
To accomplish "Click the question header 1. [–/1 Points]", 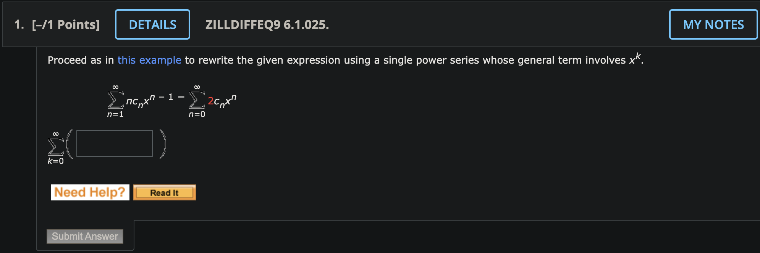I will [57, 24].
